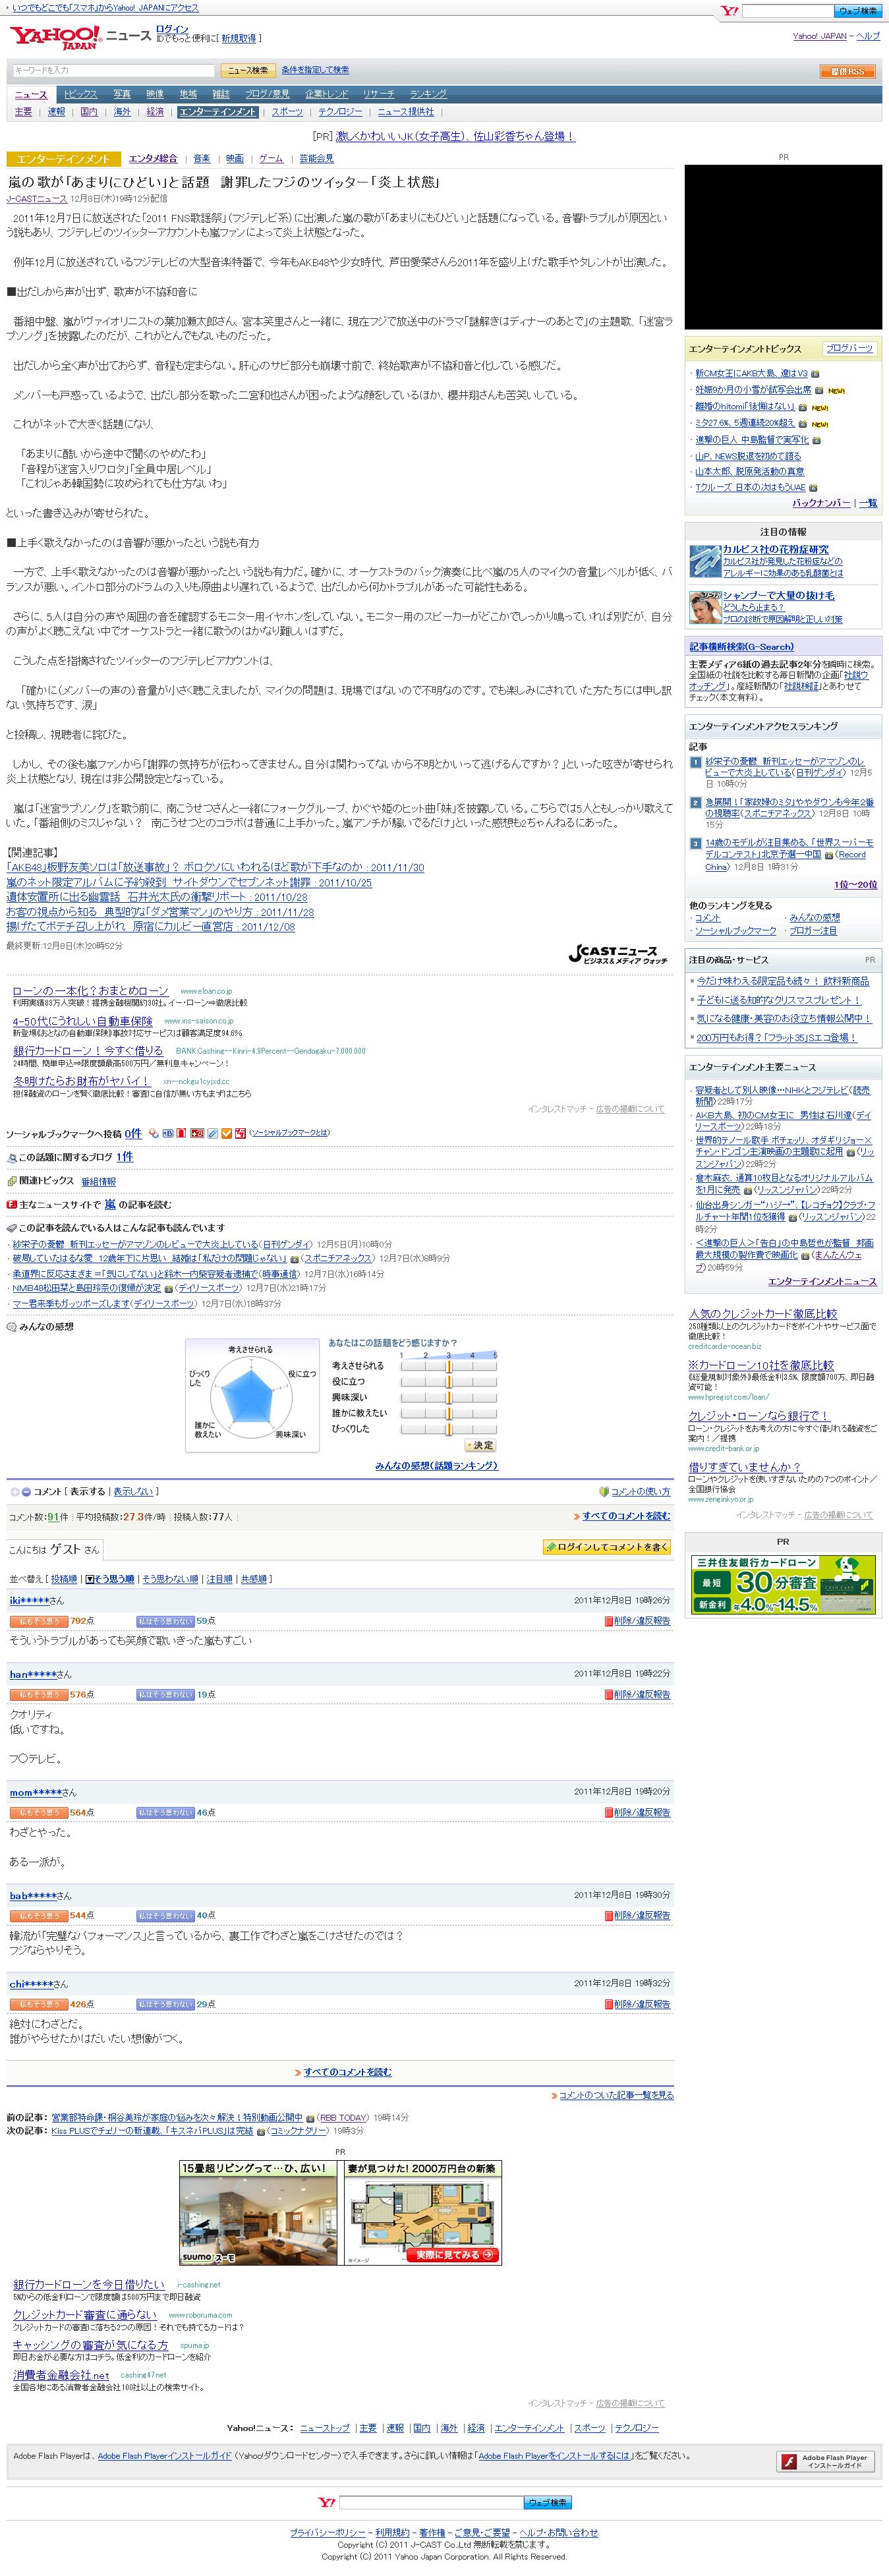Click the shampoo hair loss thumbnail
Viewport: 889px width, 2576px height.
pyautogui.click(x=705, y=607)
